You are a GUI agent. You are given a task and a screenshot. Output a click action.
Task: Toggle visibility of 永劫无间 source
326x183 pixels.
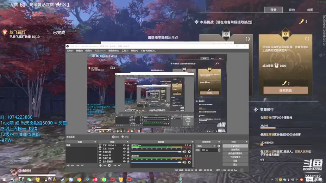[124, 152]
